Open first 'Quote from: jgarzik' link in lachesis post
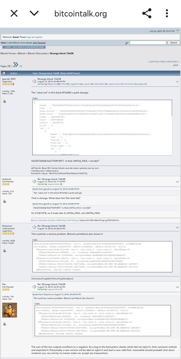 click(56, 189)
